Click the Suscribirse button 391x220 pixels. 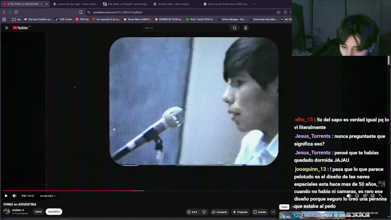tap(54, 211)
